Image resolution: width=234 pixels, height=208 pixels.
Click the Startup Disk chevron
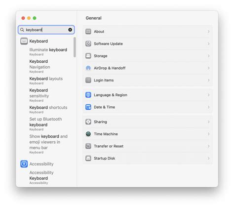coord(208,158)
